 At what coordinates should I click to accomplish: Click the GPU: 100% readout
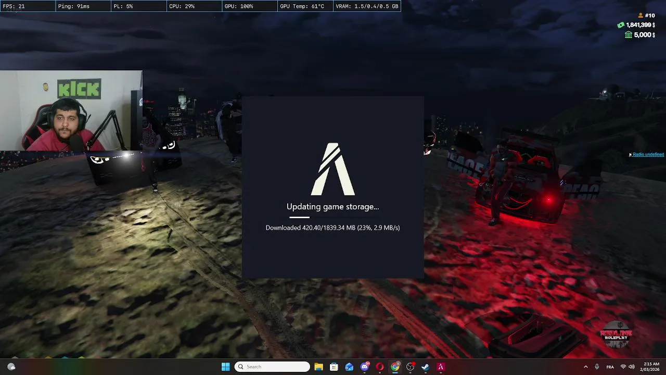click(x=249, y=6)
